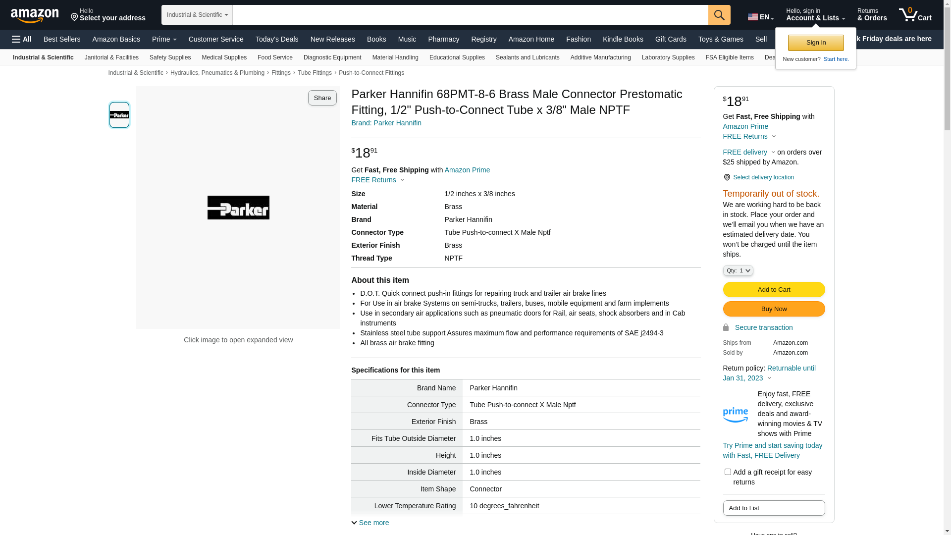Viewport: 951px width, 535px height.
Task: Select Safety Supplies subcategory tab
Action: pyautogui.click(x=170, y=57)
